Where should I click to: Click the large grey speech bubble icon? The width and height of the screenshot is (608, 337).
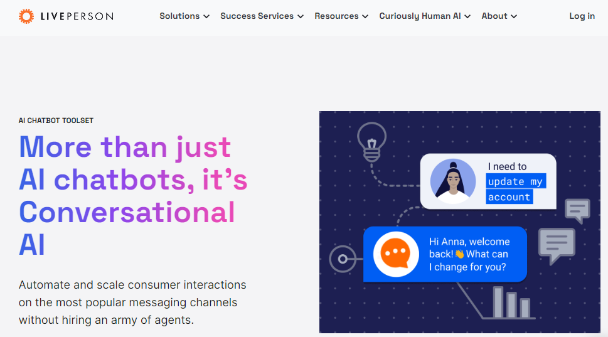pos(557,246)
